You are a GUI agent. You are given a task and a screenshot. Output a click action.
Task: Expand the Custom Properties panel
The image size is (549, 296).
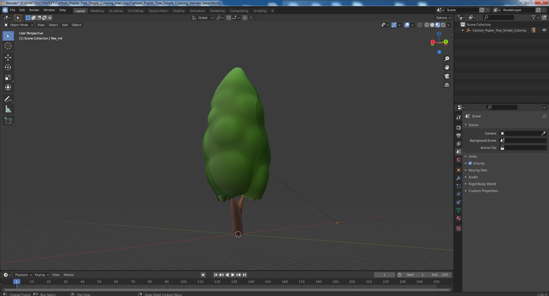click(x=483, y=191)
